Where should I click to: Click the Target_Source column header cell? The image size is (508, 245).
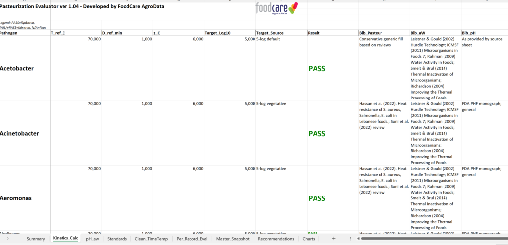click(281, 33)
